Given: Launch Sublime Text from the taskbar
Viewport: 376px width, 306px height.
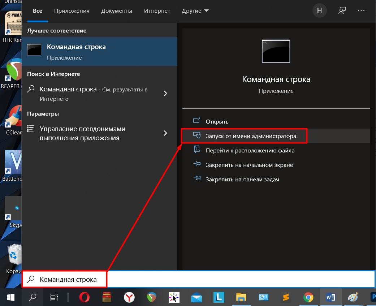Looking at the screenshot, I should [x=286, y=297].
